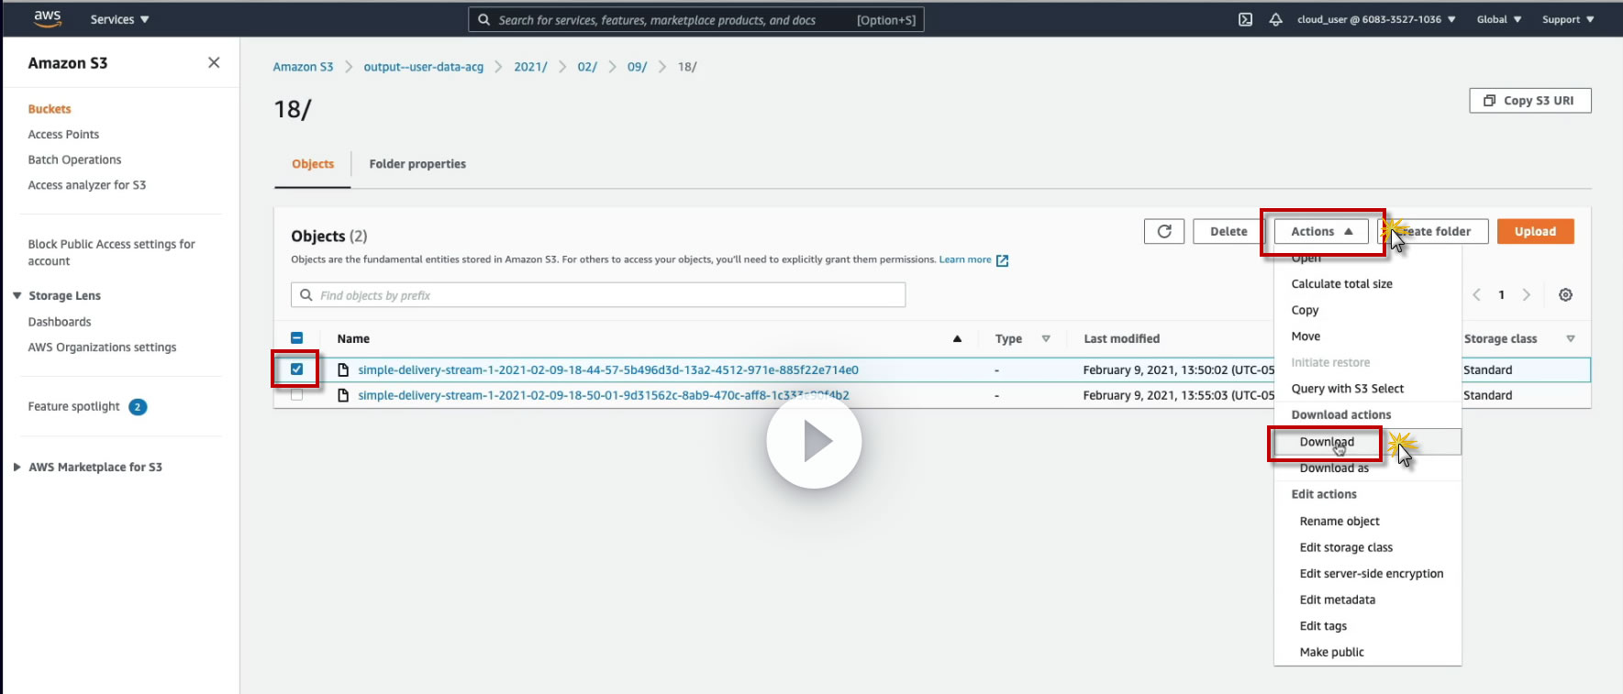Switch to the Folder properties tab

[417, 164]
